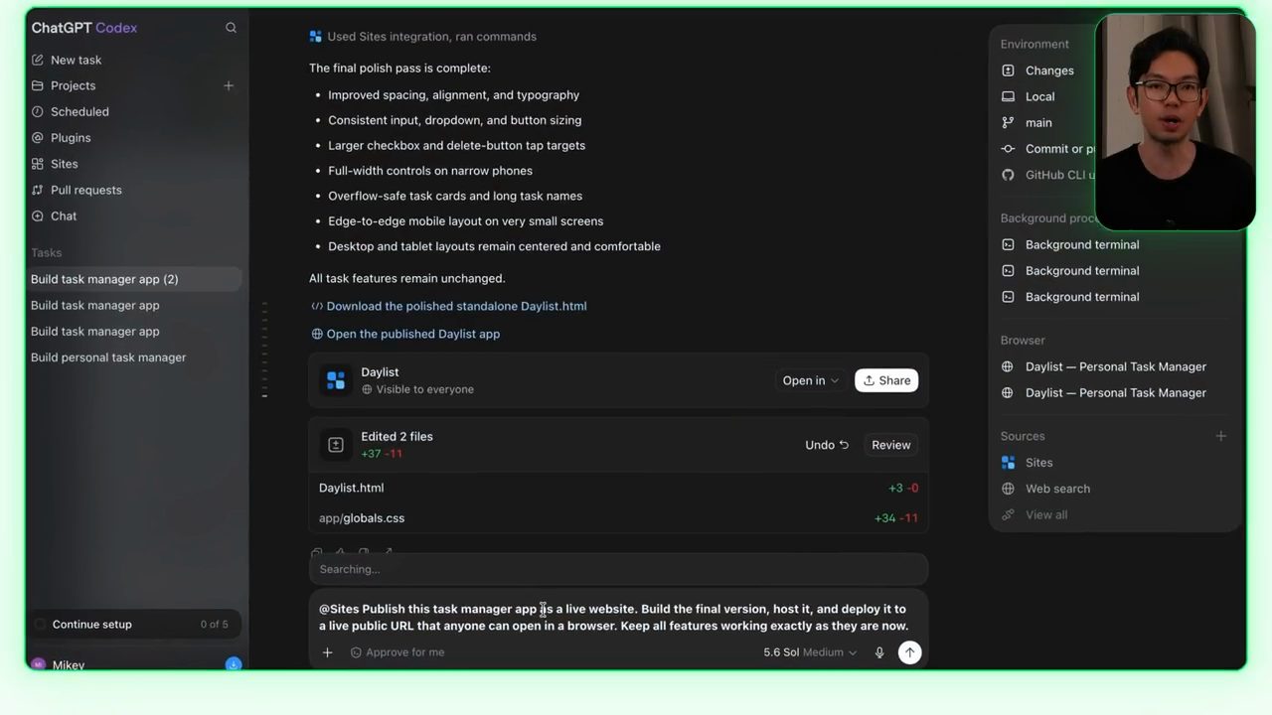Toggle the Approve for me option

(397, 652)
